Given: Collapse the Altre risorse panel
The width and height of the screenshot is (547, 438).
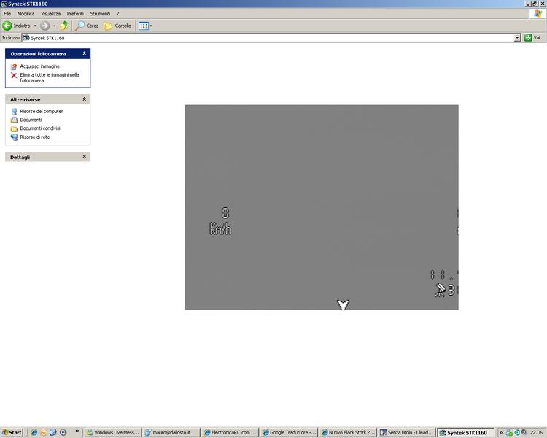Looking at the screenshot, I should (85, 99).
